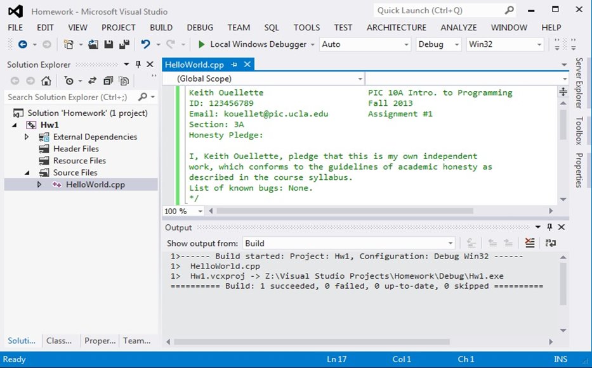Click the Quick Launch search magnifier icon
592x368 pixels.
[510, 10]
